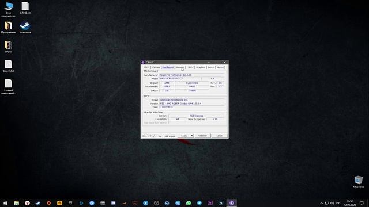The image size is (369, 207).
Task: Click the Tools button in CPU-Z
Action: click(x=184, y=136)
